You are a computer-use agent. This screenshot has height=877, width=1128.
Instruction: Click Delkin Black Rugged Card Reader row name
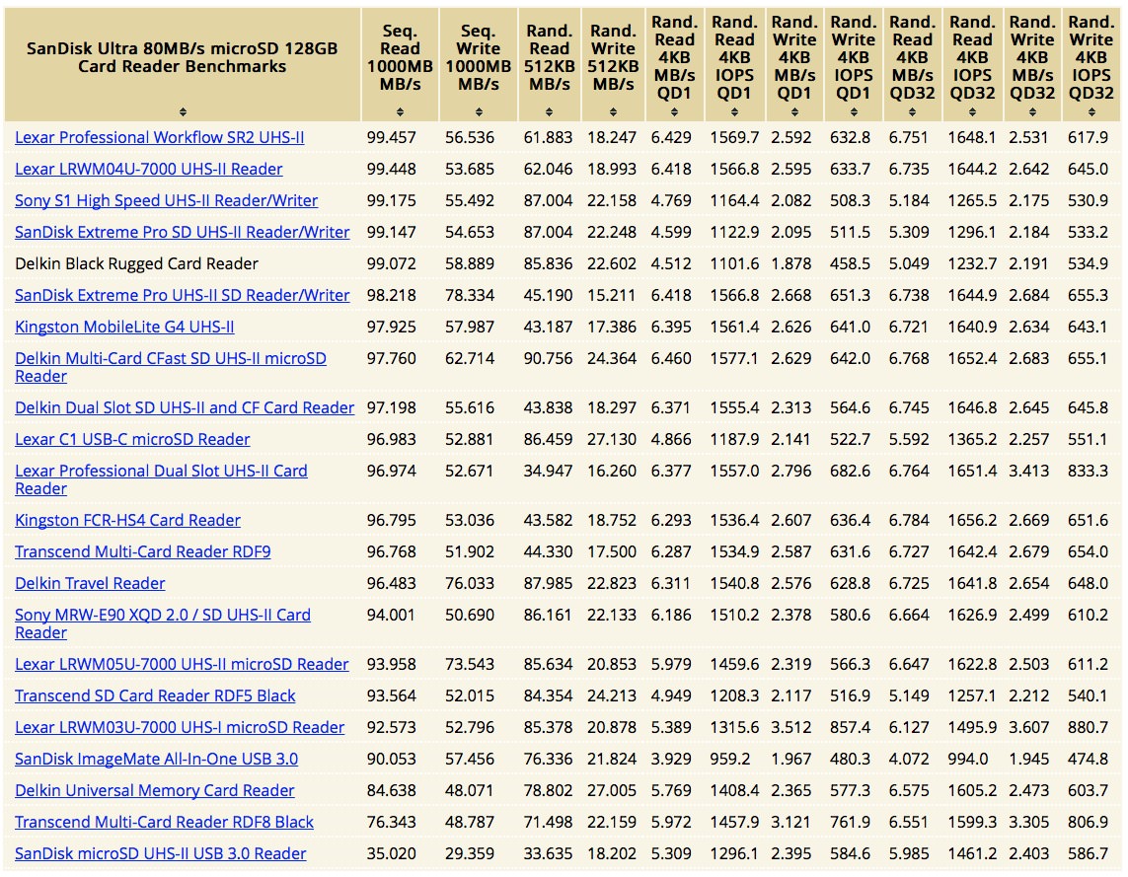coord(137,263)
